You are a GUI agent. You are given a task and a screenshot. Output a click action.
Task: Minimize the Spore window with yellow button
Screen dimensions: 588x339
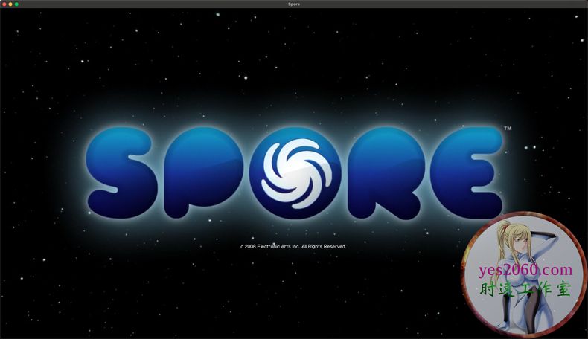click(x=10, y=4)
